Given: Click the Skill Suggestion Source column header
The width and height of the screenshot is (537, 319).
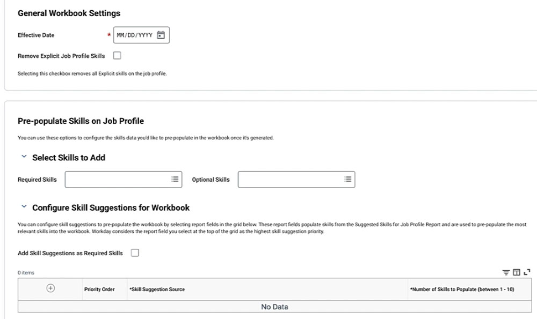Looking at the screenshot, I should [157, 290].
